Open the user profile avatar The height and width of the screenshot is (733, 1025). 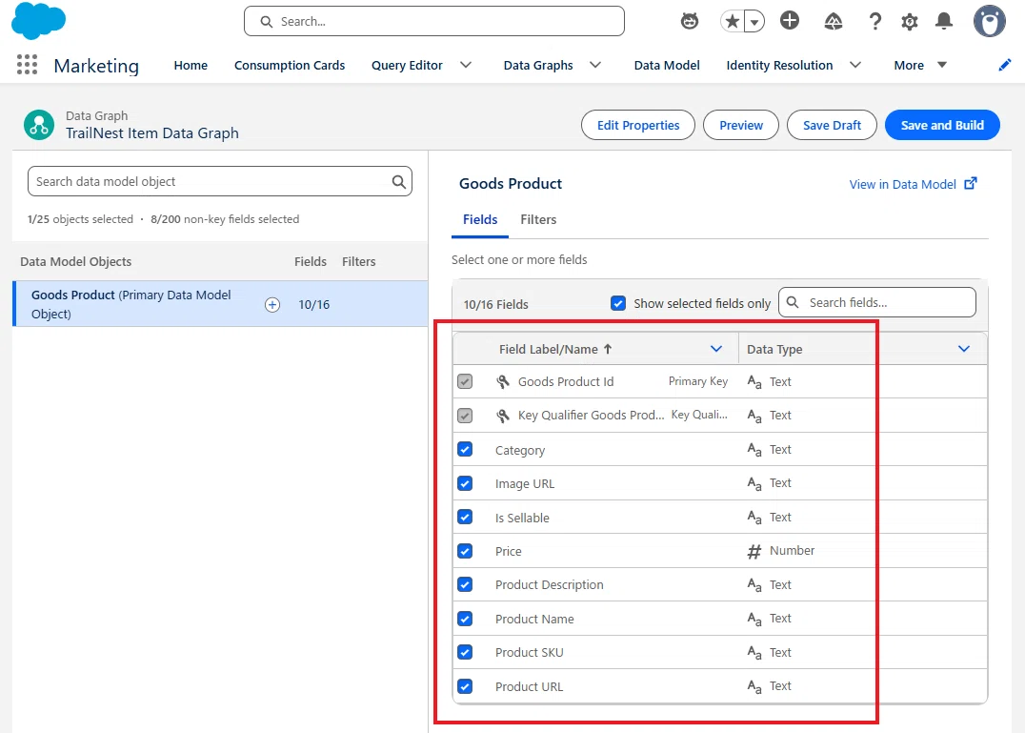point(989,21)
